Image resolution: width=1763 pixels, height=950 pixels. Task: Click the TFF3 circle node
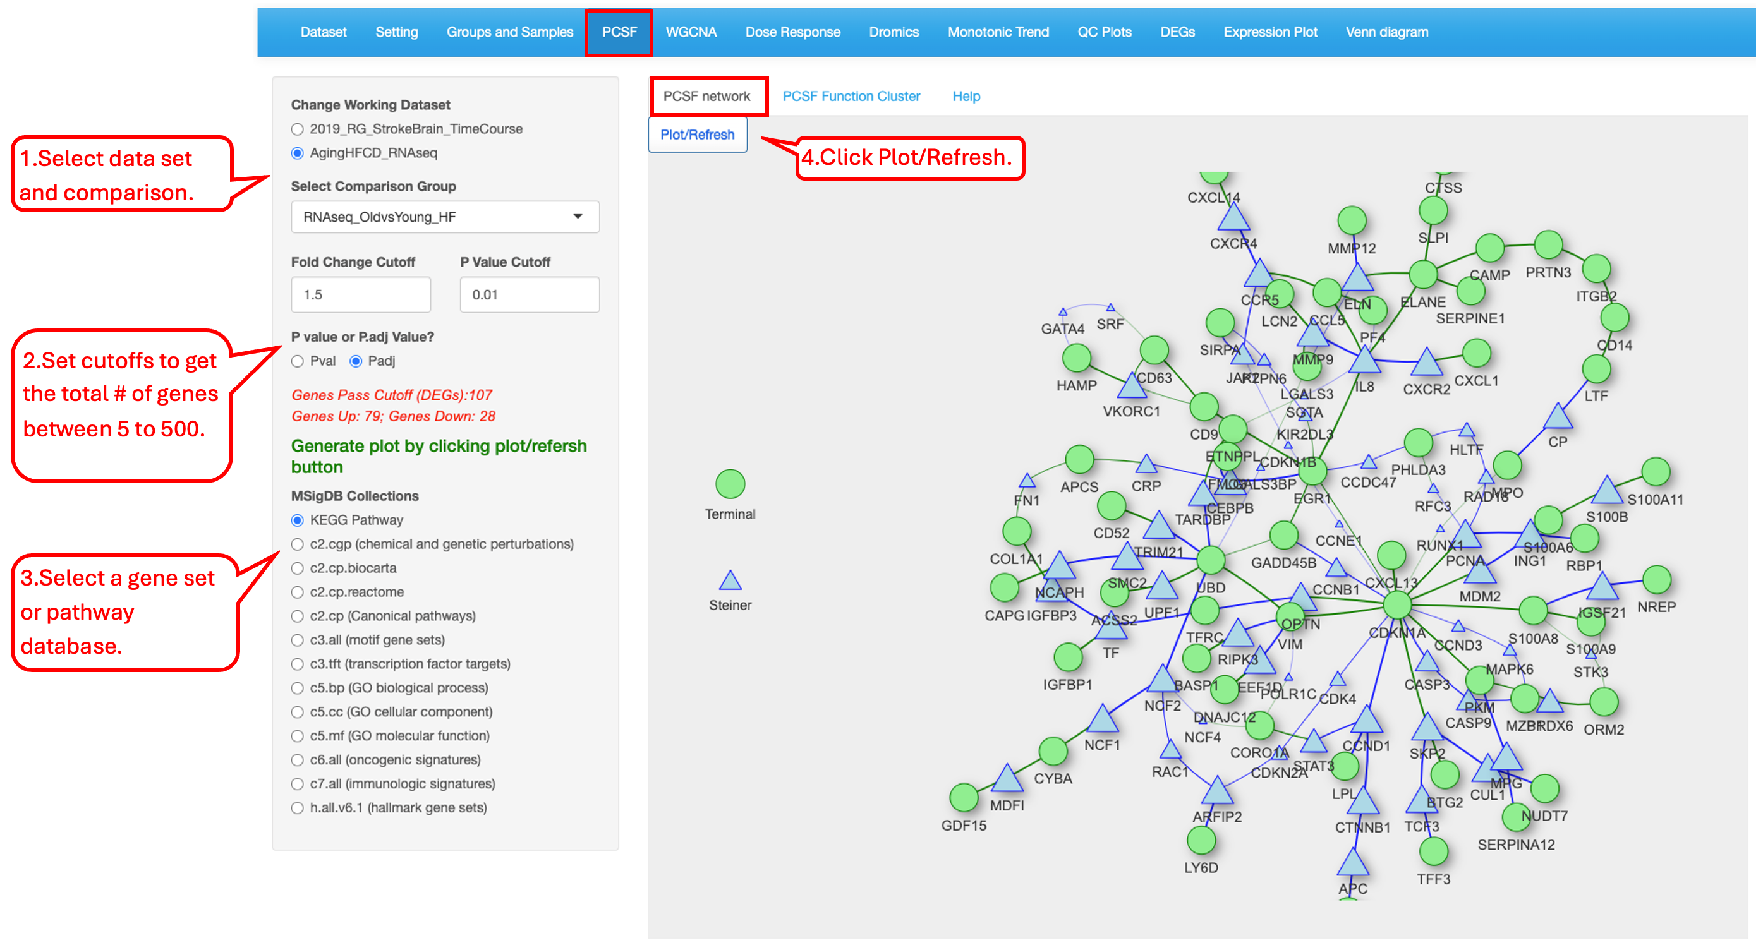click(1433, 852)
